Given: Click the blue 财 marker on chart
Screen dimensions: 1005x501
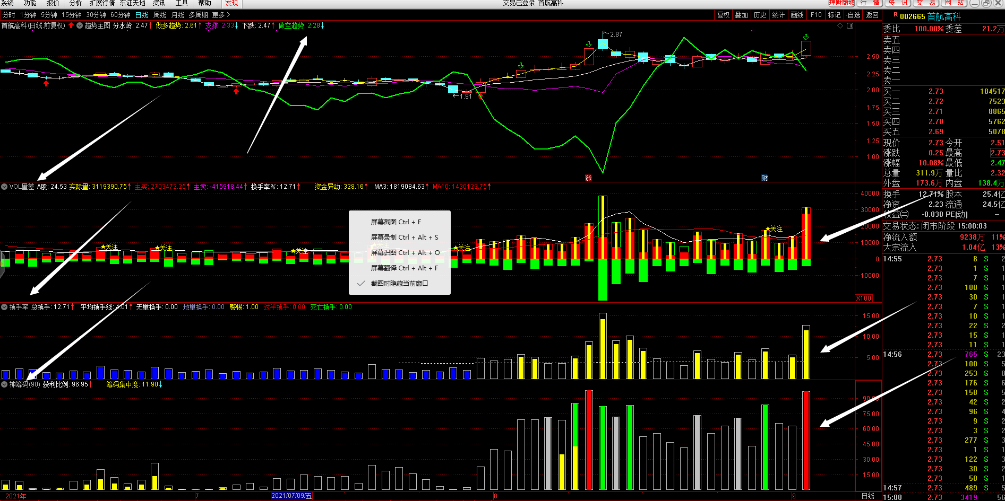Looking at the screenshot, I should point(765,178).
